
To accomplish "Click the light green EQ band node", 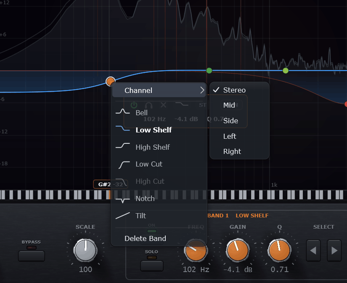I will pyautogui.click(x=286, y=71).
